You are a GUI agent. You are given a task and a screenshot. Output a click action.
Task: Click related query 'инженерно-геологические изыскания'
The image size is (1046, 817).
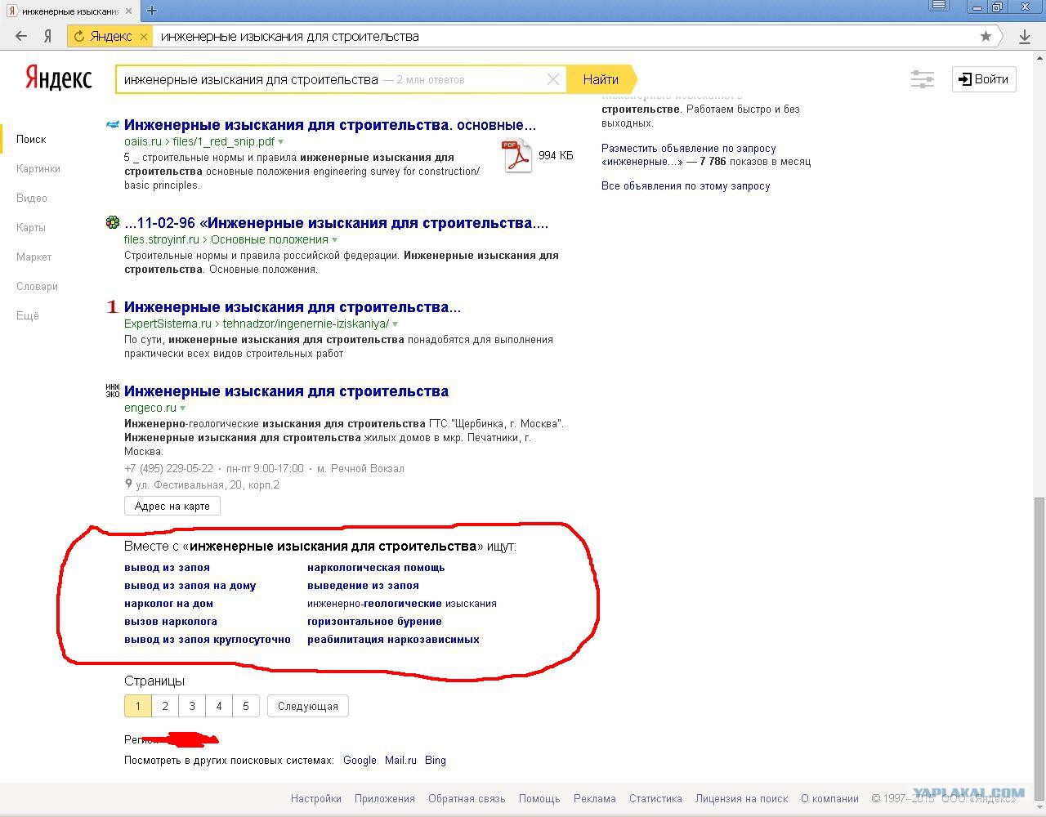point(402,604)
